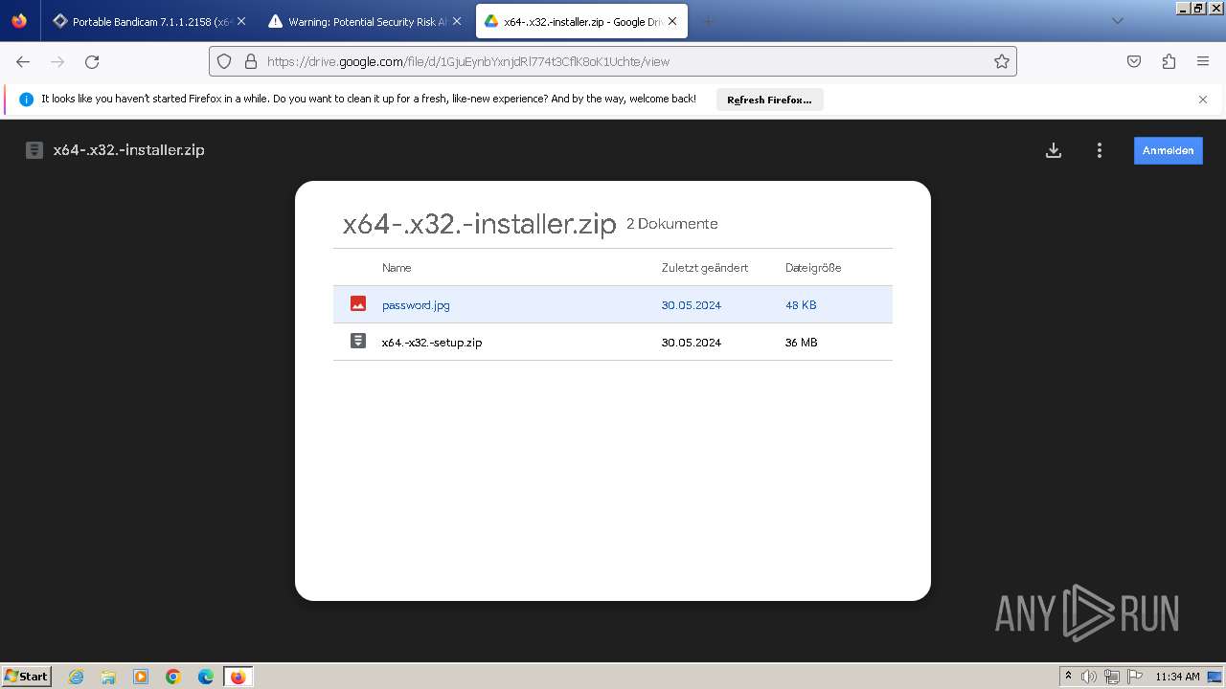Open Windows Media Player from the taskbar
The image size is (1226, 689).
pos(141,677)
